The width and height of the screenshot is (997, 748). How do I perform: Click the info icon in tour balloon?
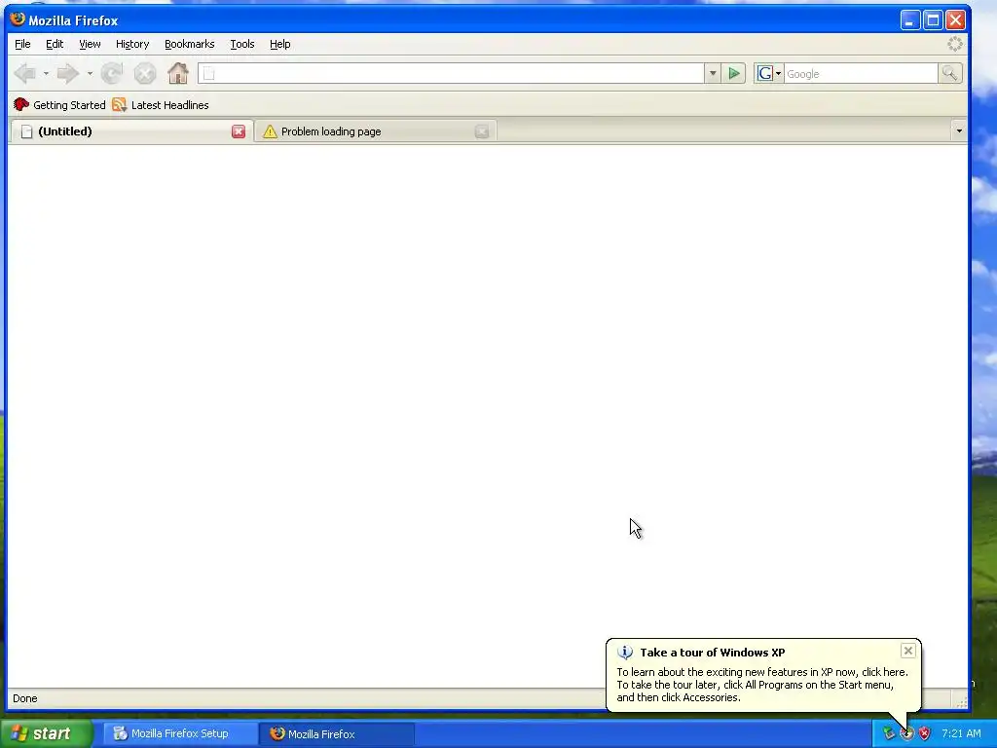pyautogui.click(x=625, y=653)
